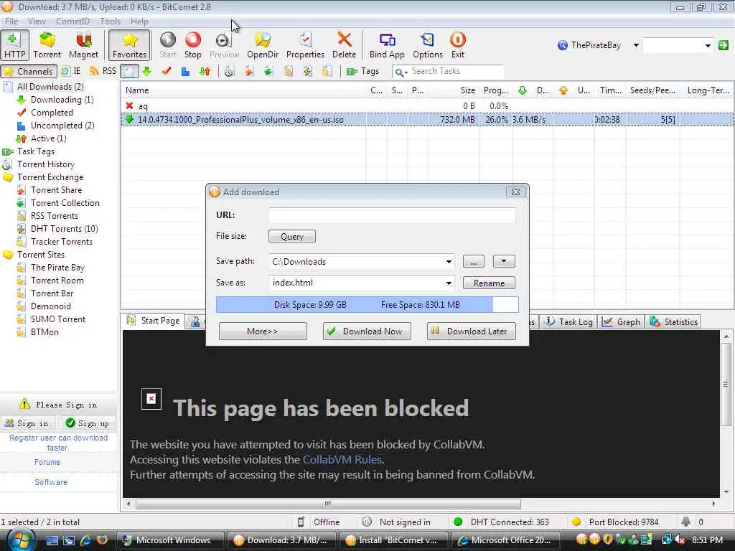
Task: Switch to the Start Page tab
Action: tap(154, 321)
